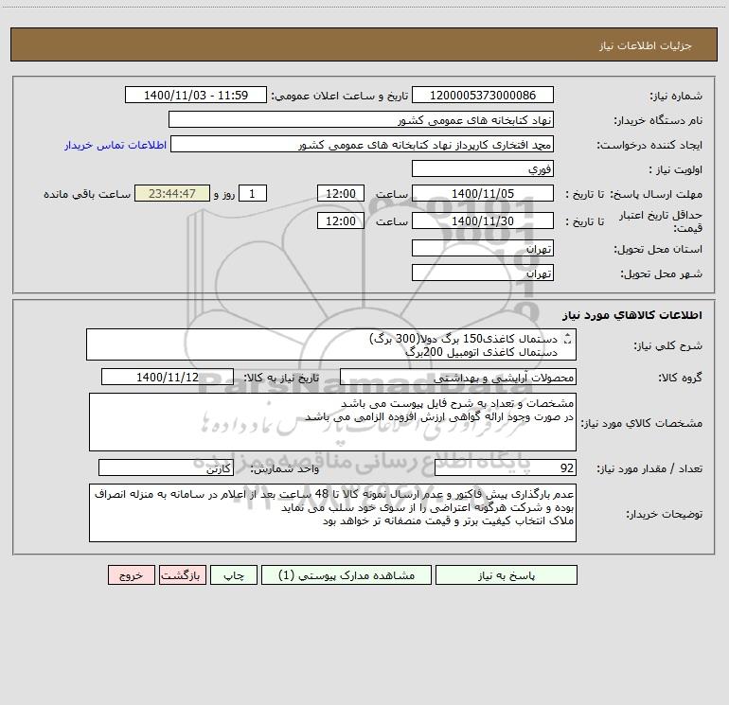Image resolution: width=729 pixels, height=705 pixels.
Task: Click the need date field 1400/11/12
Action: (x=168, y=377)
